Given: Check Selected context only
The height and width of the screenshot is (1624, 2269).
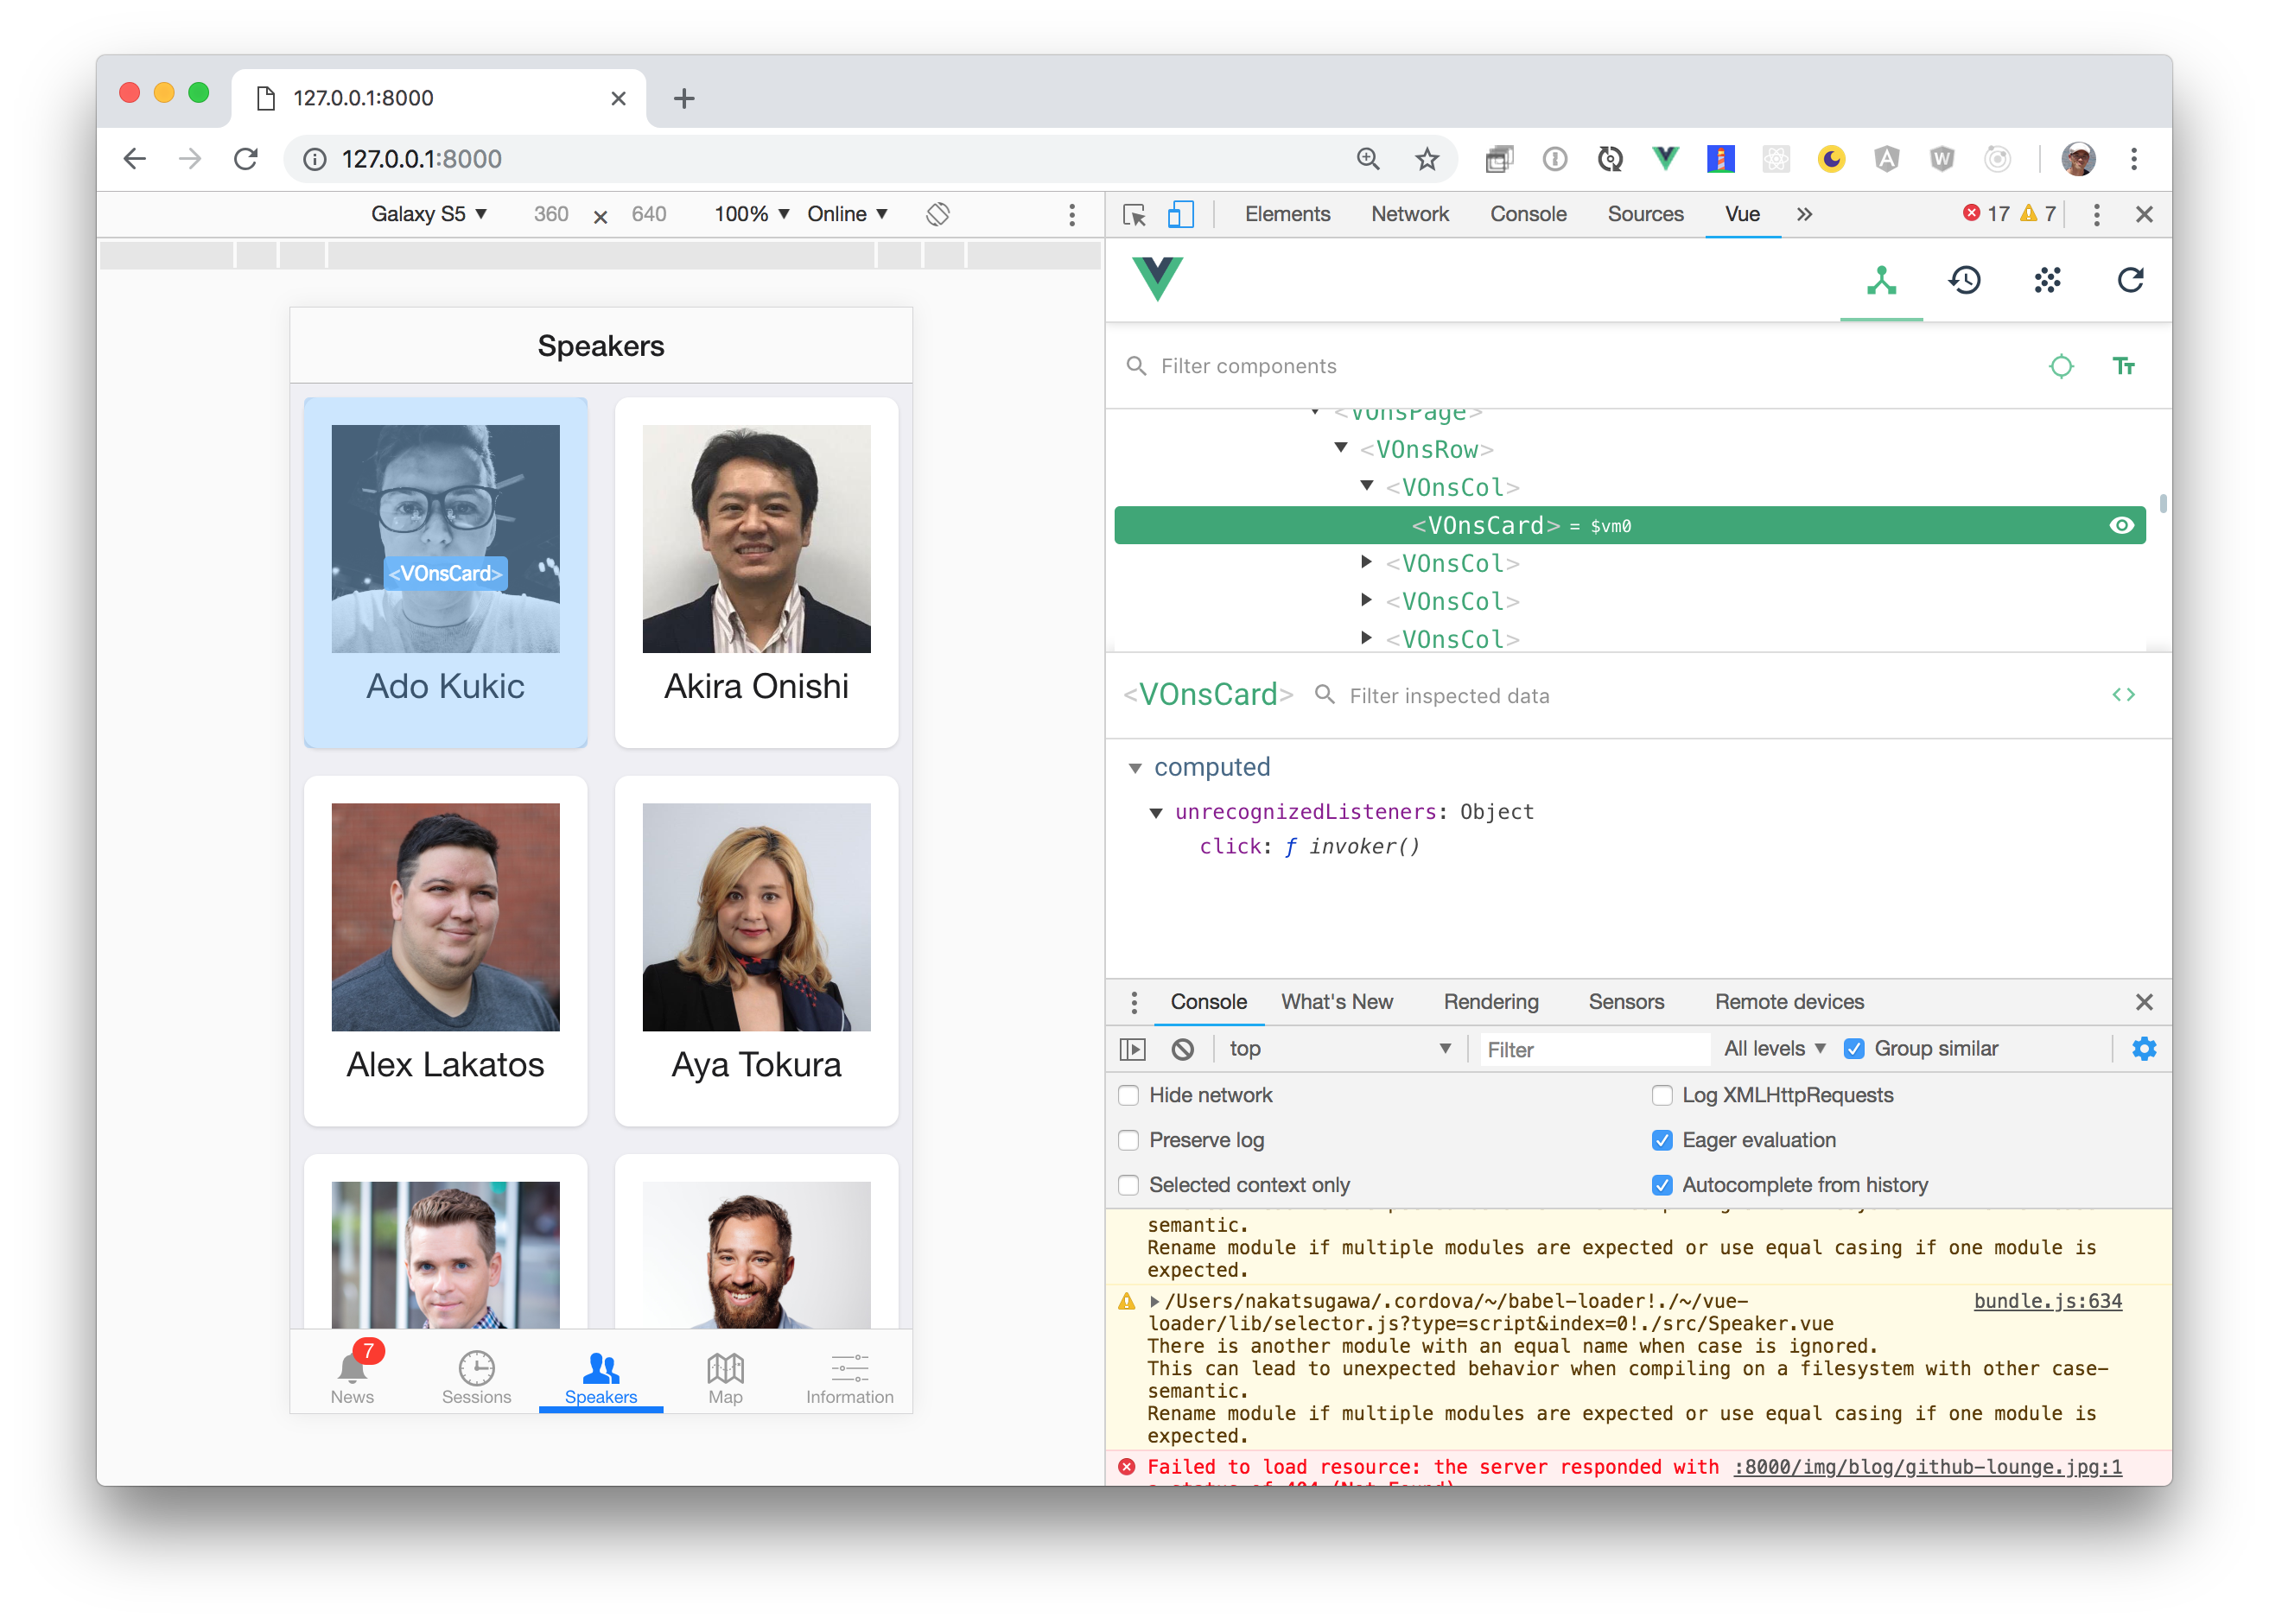Looking at the screenshot, I should [x=1129, y=1185].
